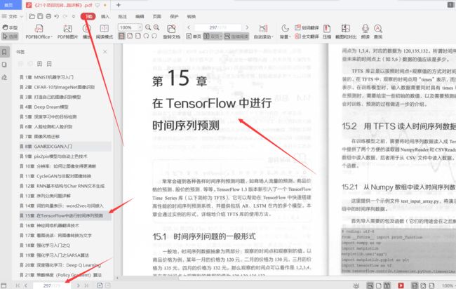The height and width of the screenshot is (289, 456).
Task: Click the red play icon in status bar
Action: tap(401, 285)
